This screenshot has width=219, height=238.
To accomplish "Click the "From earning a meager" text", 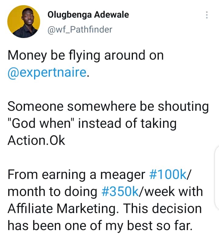I will point(76,174).
